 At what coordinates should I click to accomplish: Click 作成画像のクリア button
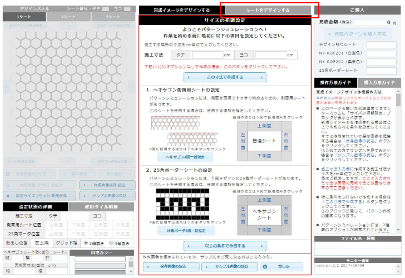(x=29, y=174)
